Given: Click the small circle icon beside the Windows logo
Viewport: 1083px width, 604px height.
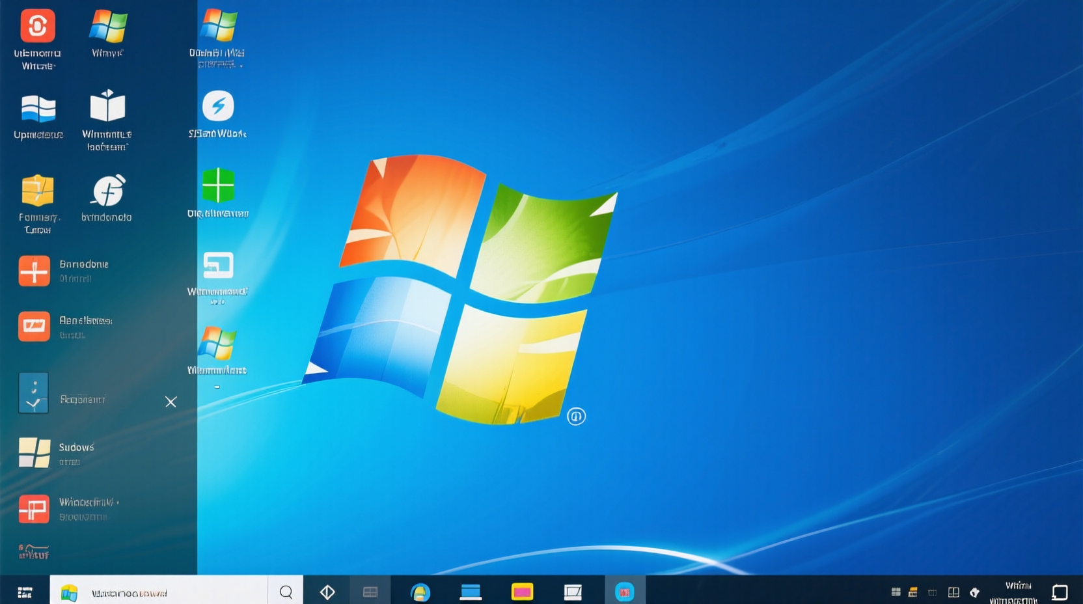Looking at the screenshot, I should point(576,416).
